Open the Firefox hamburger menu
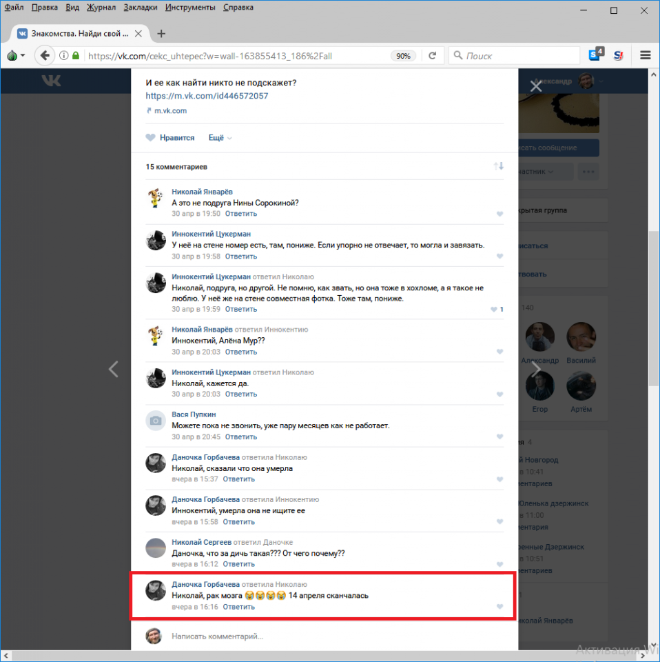 tap(646, 56)
